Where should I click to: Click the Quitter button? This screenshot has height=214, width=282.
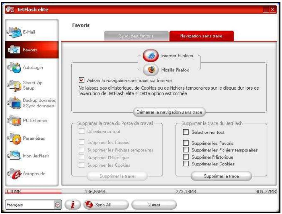coord(154,205)
